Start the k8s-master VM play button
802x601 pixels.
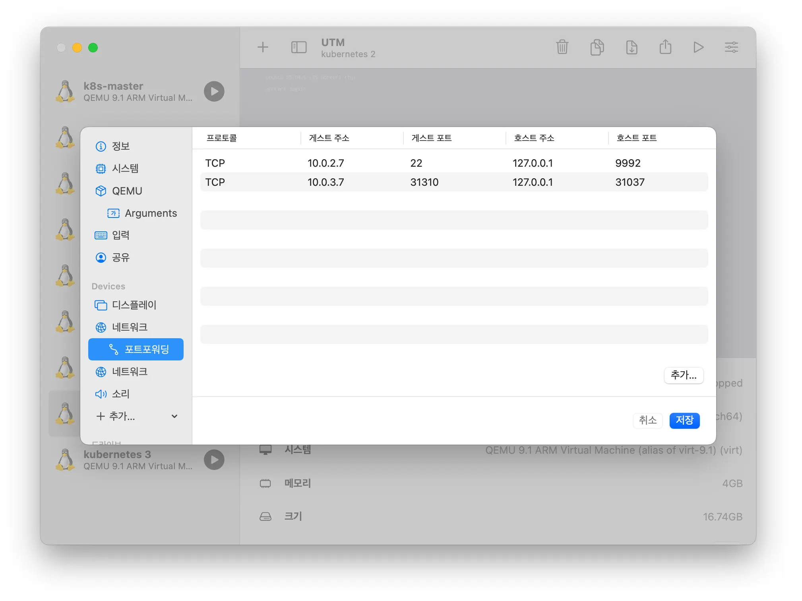pyautogui.click(x=214, y=91)
